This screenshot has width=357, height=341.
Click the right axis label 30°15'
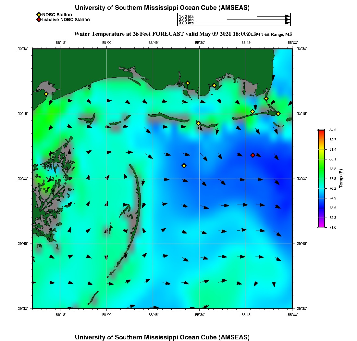tap(302, 114)
